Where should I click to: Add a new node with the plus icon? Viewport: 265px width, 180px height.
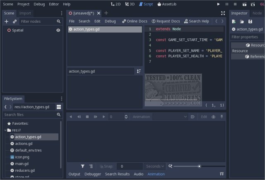tap(6, 21)
